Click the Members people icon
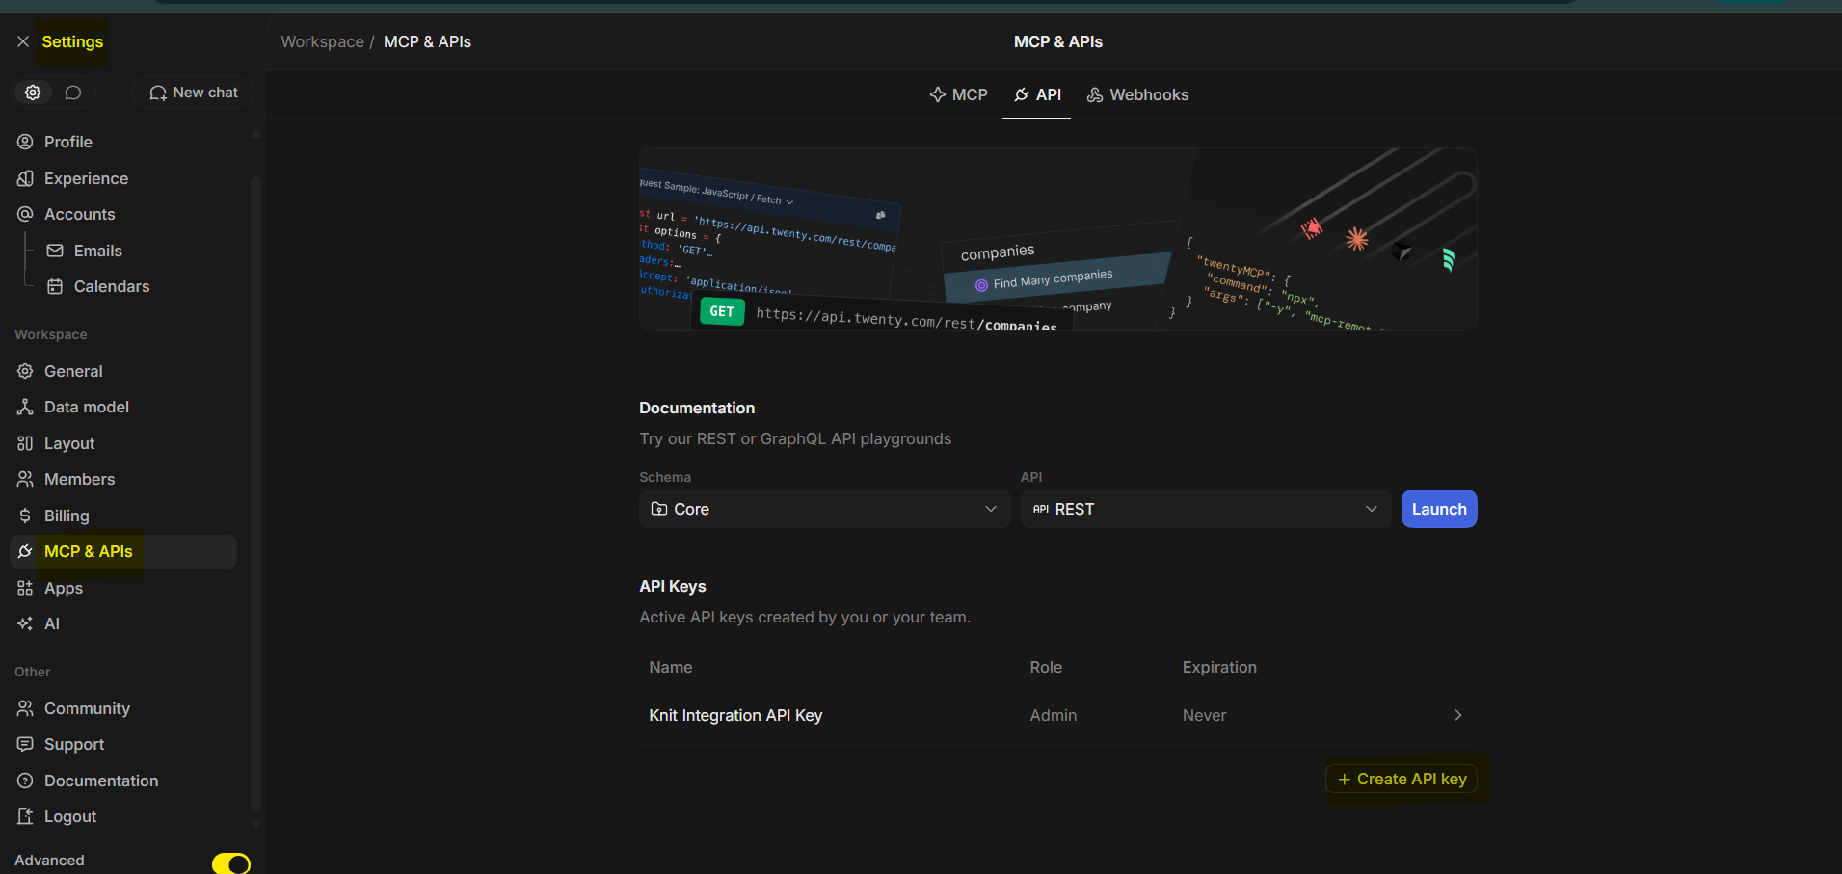 coord(25,479)
